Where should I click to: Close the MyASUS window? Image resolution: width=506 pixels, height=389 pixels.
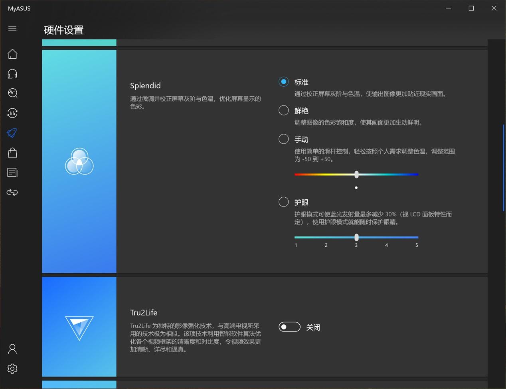pos(494,8)
